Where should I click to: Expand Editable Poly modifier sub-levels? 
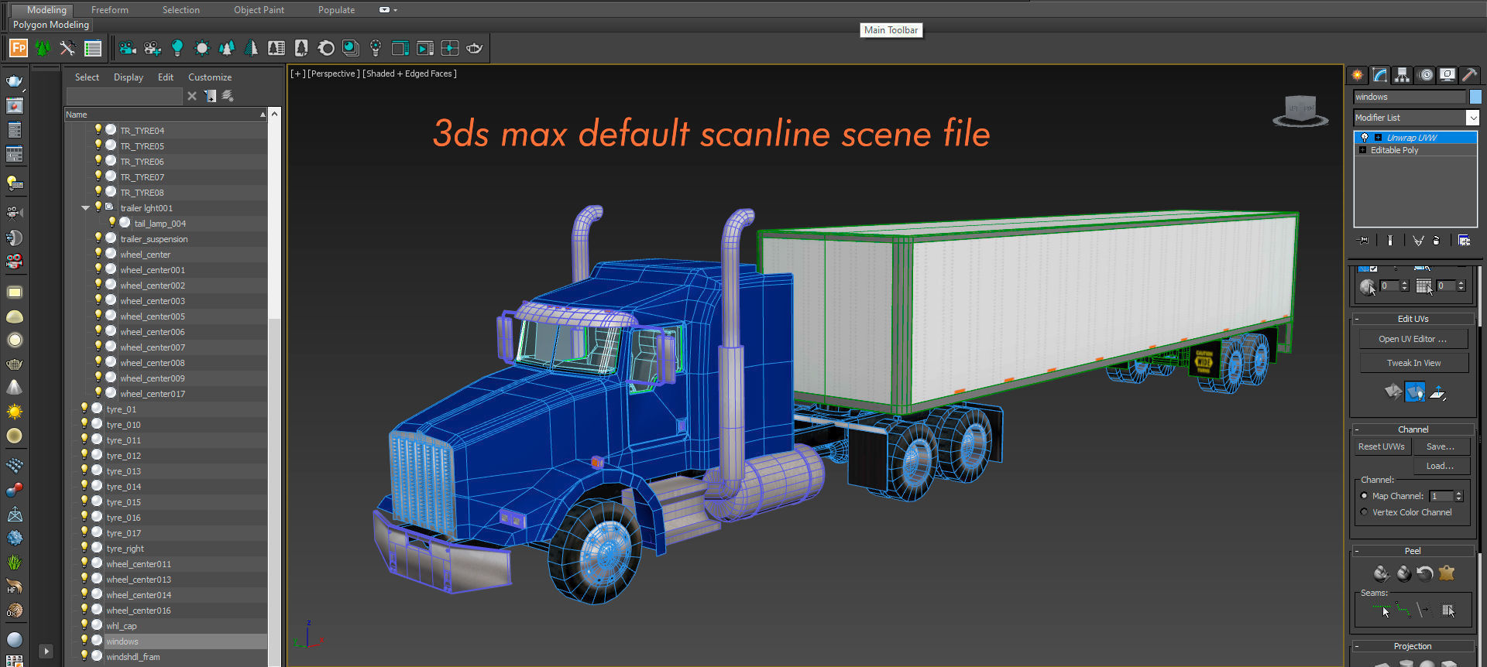(1362, 150)
